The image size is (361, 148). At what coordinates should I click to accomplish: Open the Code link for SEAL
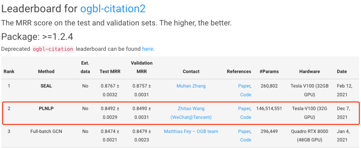click(246, 95)
